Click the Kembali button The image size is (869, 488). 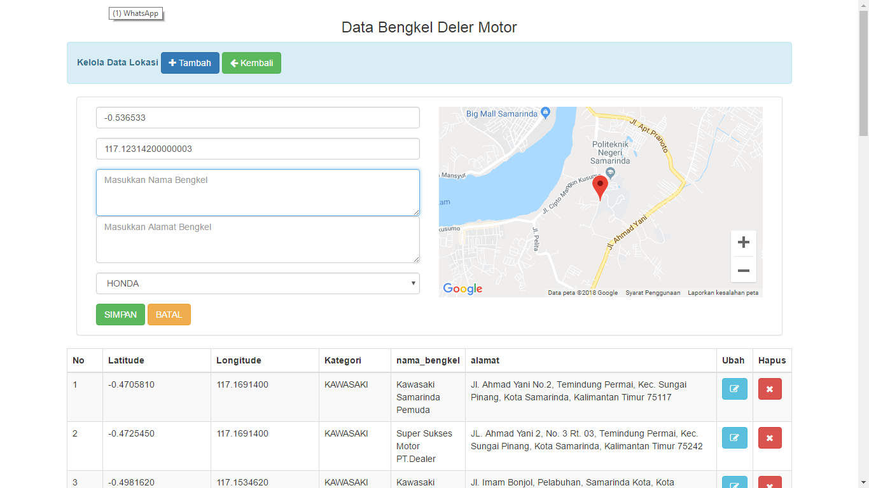coord(251,63)
